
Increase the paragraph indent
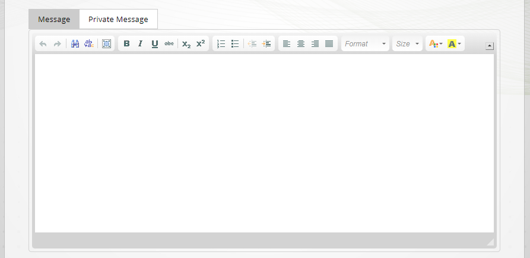[266, 44]
